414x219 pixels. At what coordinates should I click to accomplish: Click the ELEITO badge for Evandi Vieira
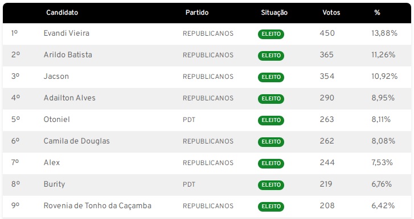click(x=271, y=34)
